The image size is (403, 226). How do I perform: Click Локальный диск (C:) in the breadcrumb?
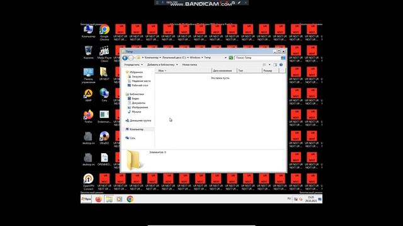coord(174,58)
